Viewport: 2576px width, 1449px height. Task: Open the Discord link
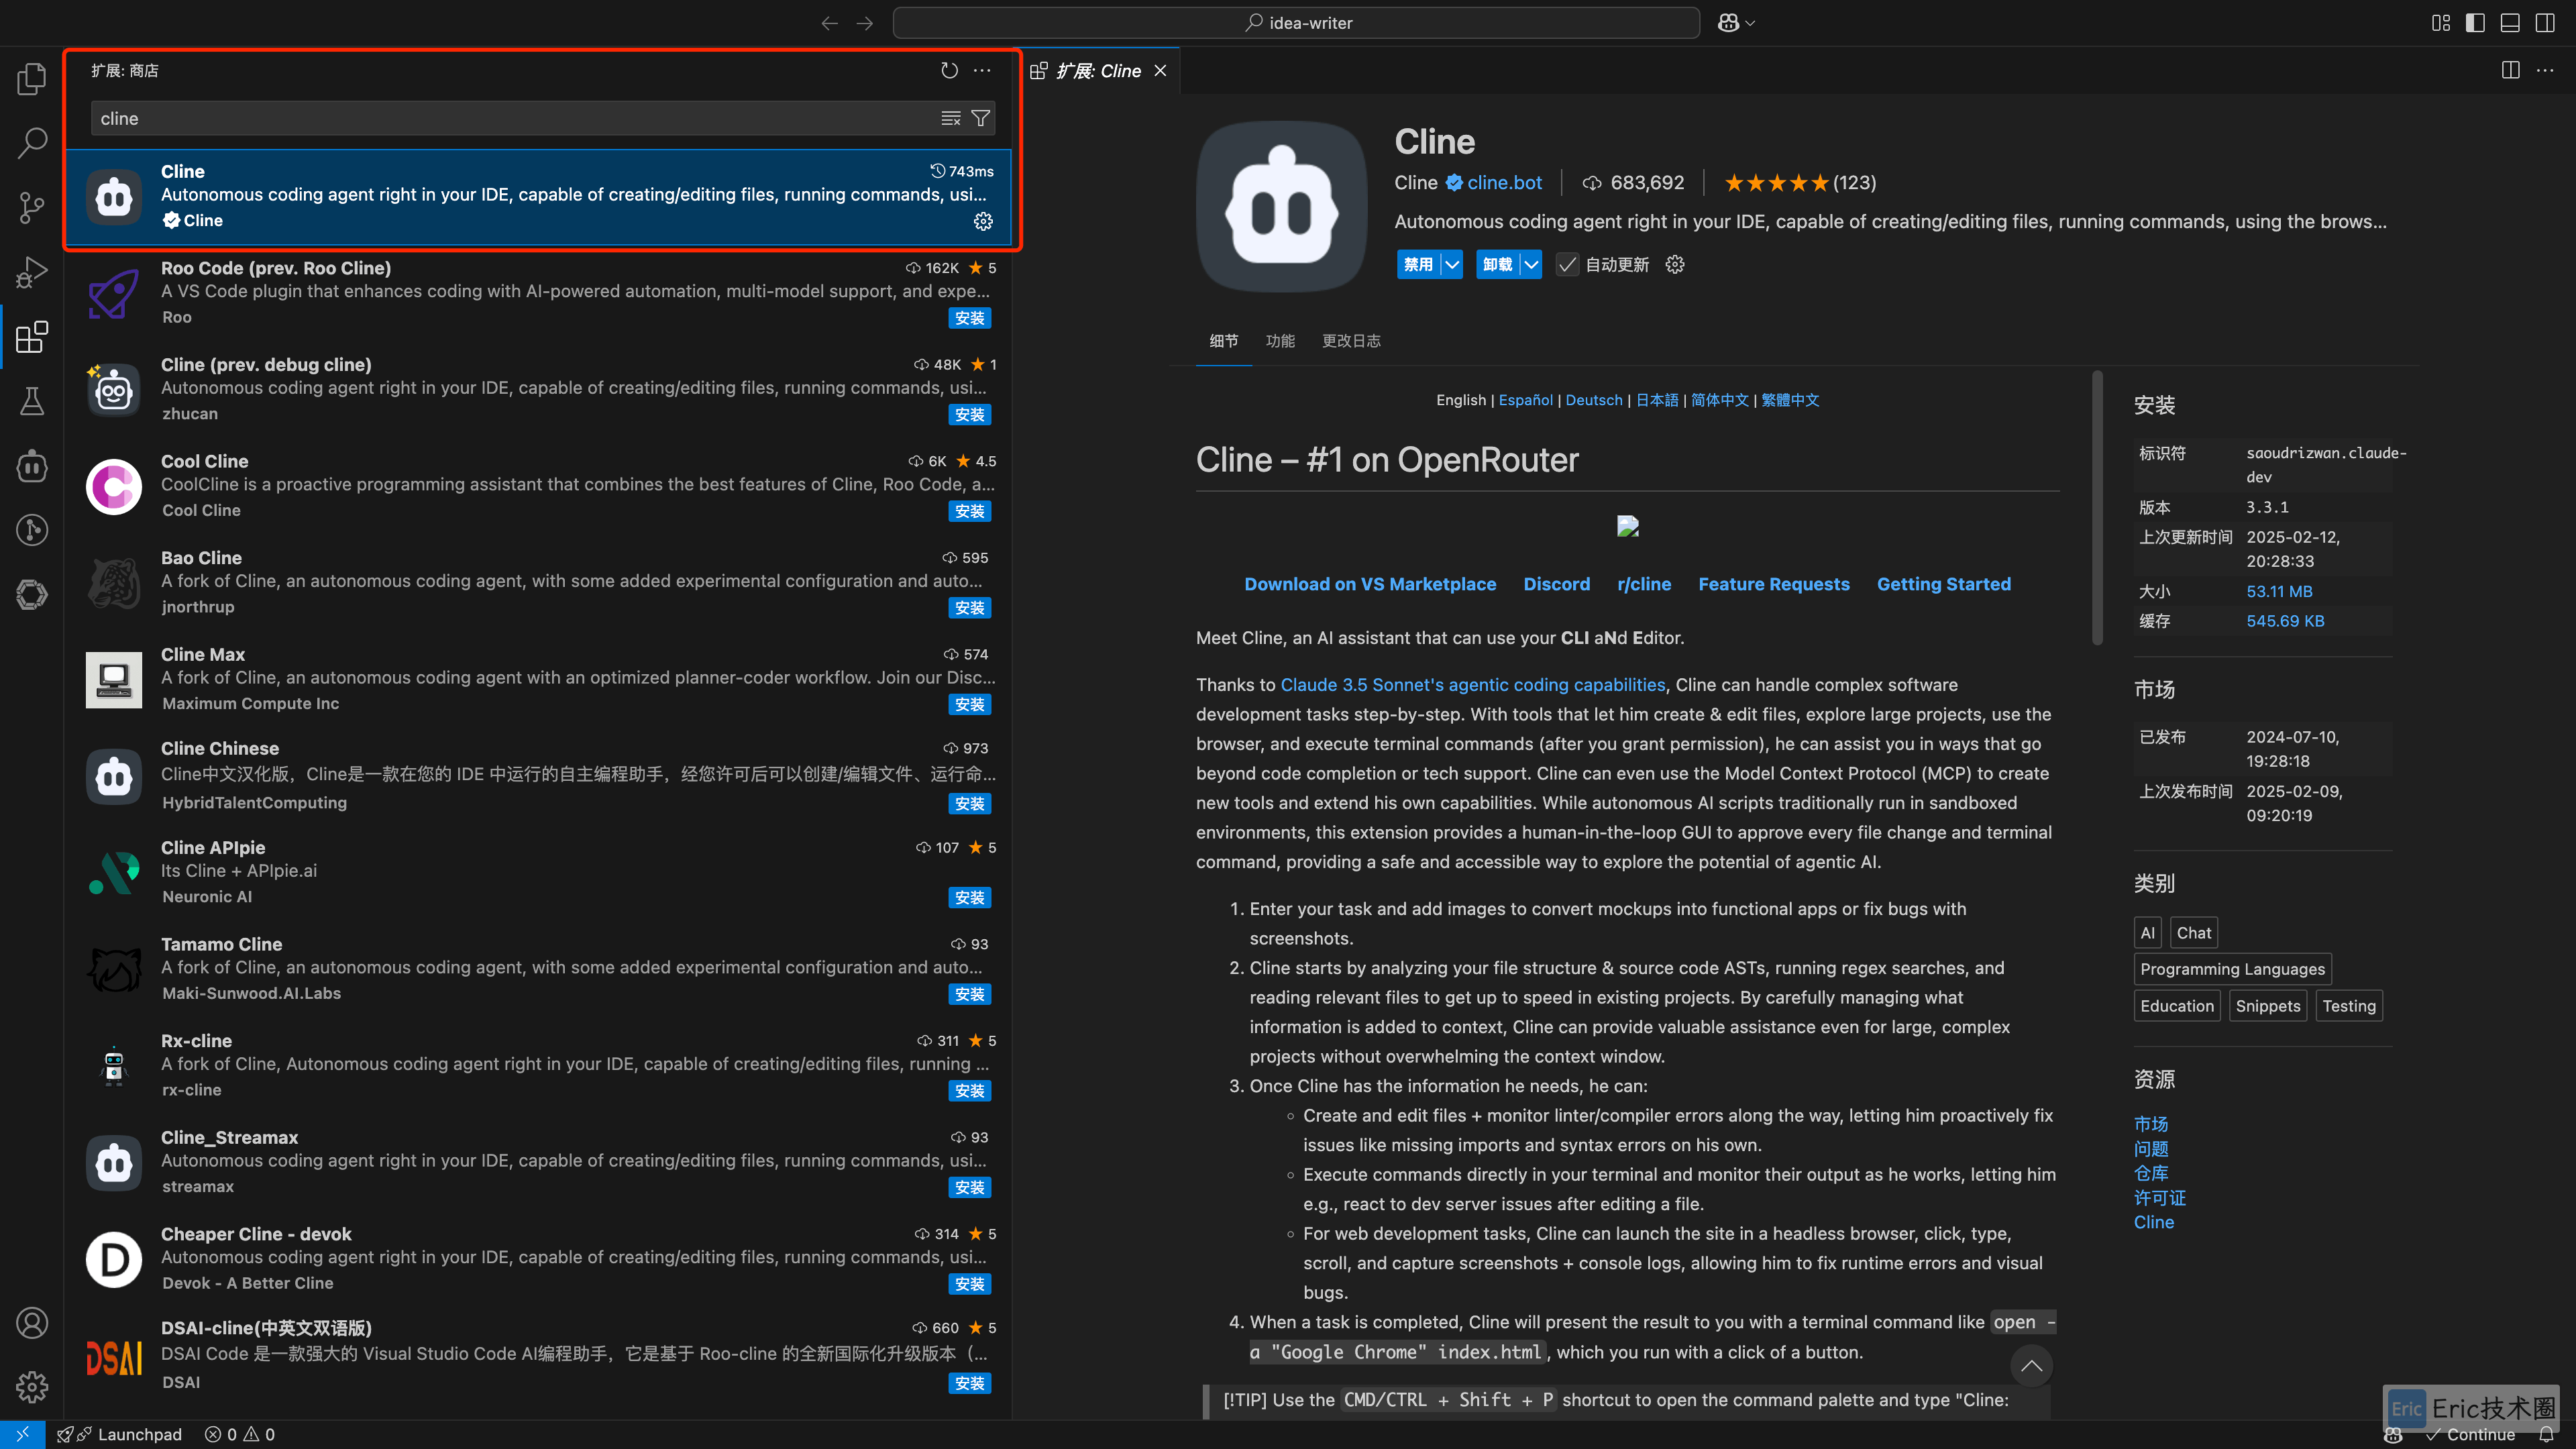pyautogui.click(x=1556, y=584)
